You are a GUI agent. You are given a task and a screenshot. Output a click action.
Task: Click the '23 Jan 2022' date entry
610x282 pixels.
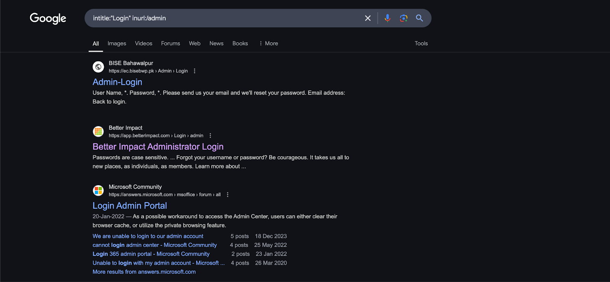coord(271,254)
